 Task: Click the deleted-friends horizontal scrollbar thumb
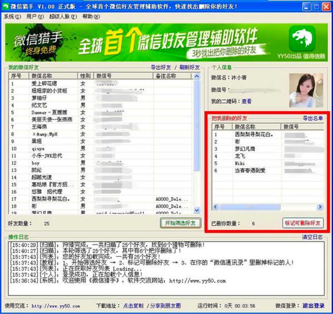tap(250, 207)
